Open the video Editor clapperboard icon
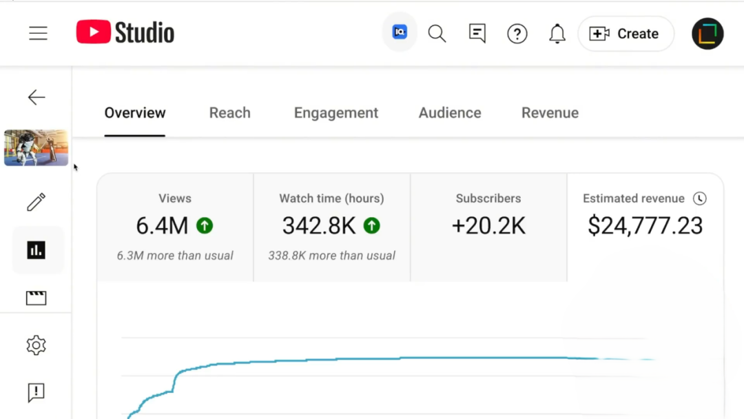744x419 pixels. click(x=36, y=298)
